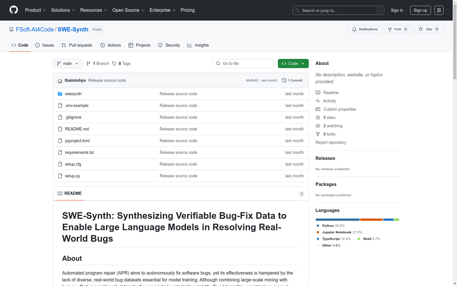Viewport: 457px width, 286px height.
Task: Click the history clock icon near 1 Commit
Action: pos(284,80)
